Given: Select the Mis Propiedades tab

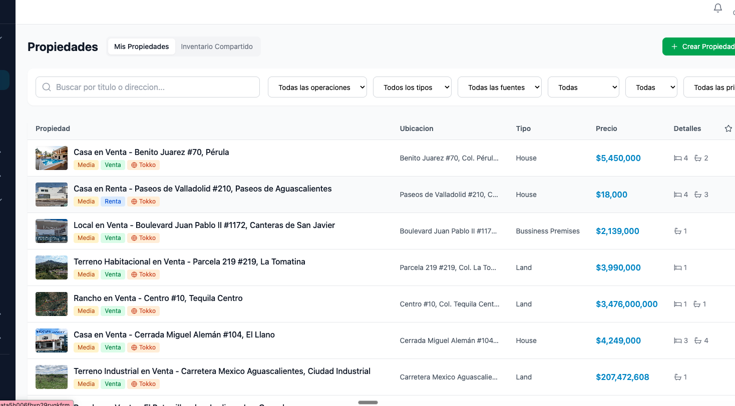Looking at the screenshot, I should 142,46.
